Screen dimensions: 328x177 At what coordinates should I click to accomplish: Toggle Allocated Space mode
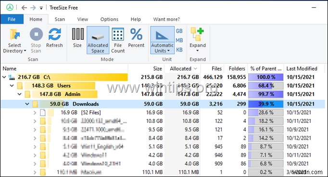coord(98,40)
